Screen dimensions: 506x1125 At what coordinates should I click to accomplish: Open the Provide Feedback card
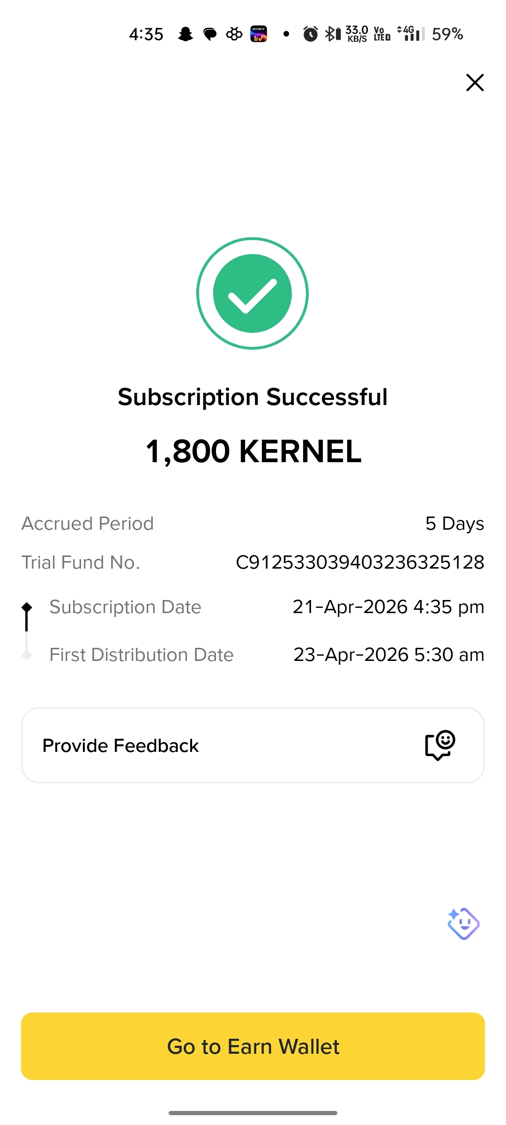click(x=253, y=745)
